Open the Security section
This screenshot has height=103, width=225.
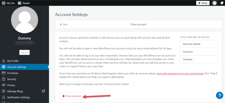(24, 79)
